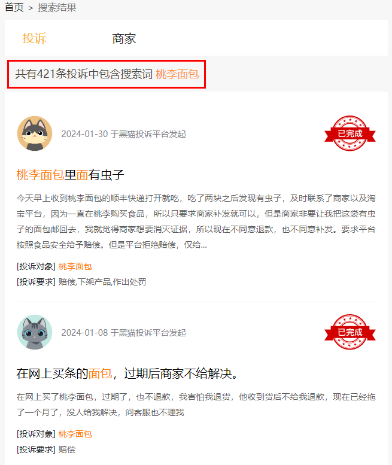Screen dimensions: 392x465
Task: Click the 已完成 stamp on second complaint
Action: point(350,332)
